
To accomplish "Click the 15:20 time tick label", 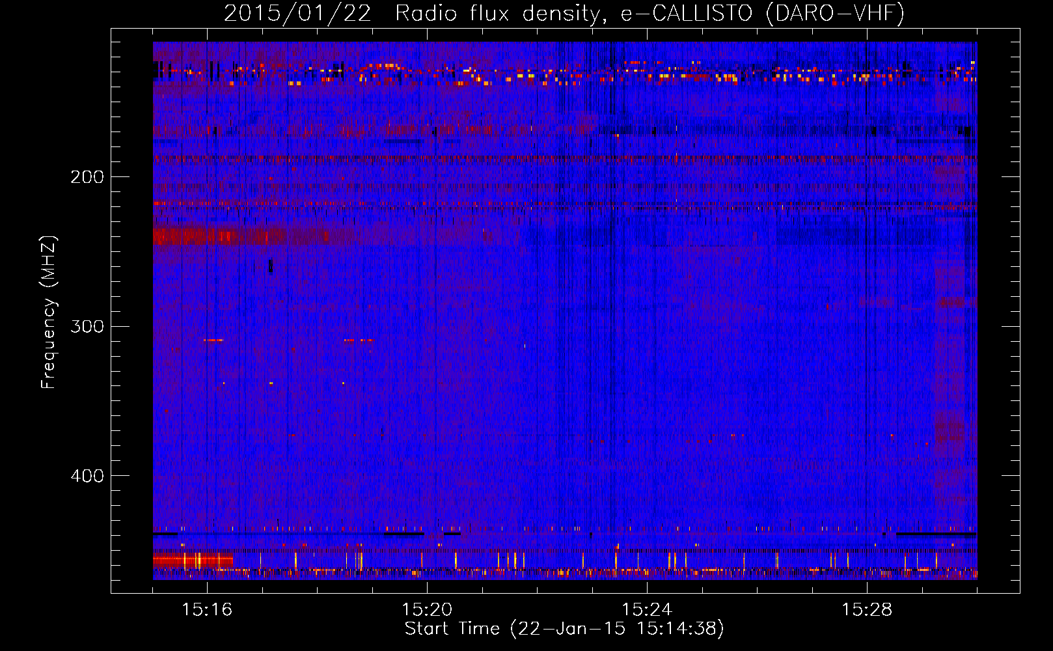I will pyautogui.click(x=427, y=610).
